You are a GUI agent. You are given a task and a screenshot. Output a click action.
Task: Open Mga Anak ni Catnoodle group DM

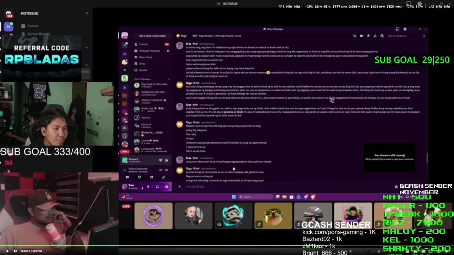152,85
